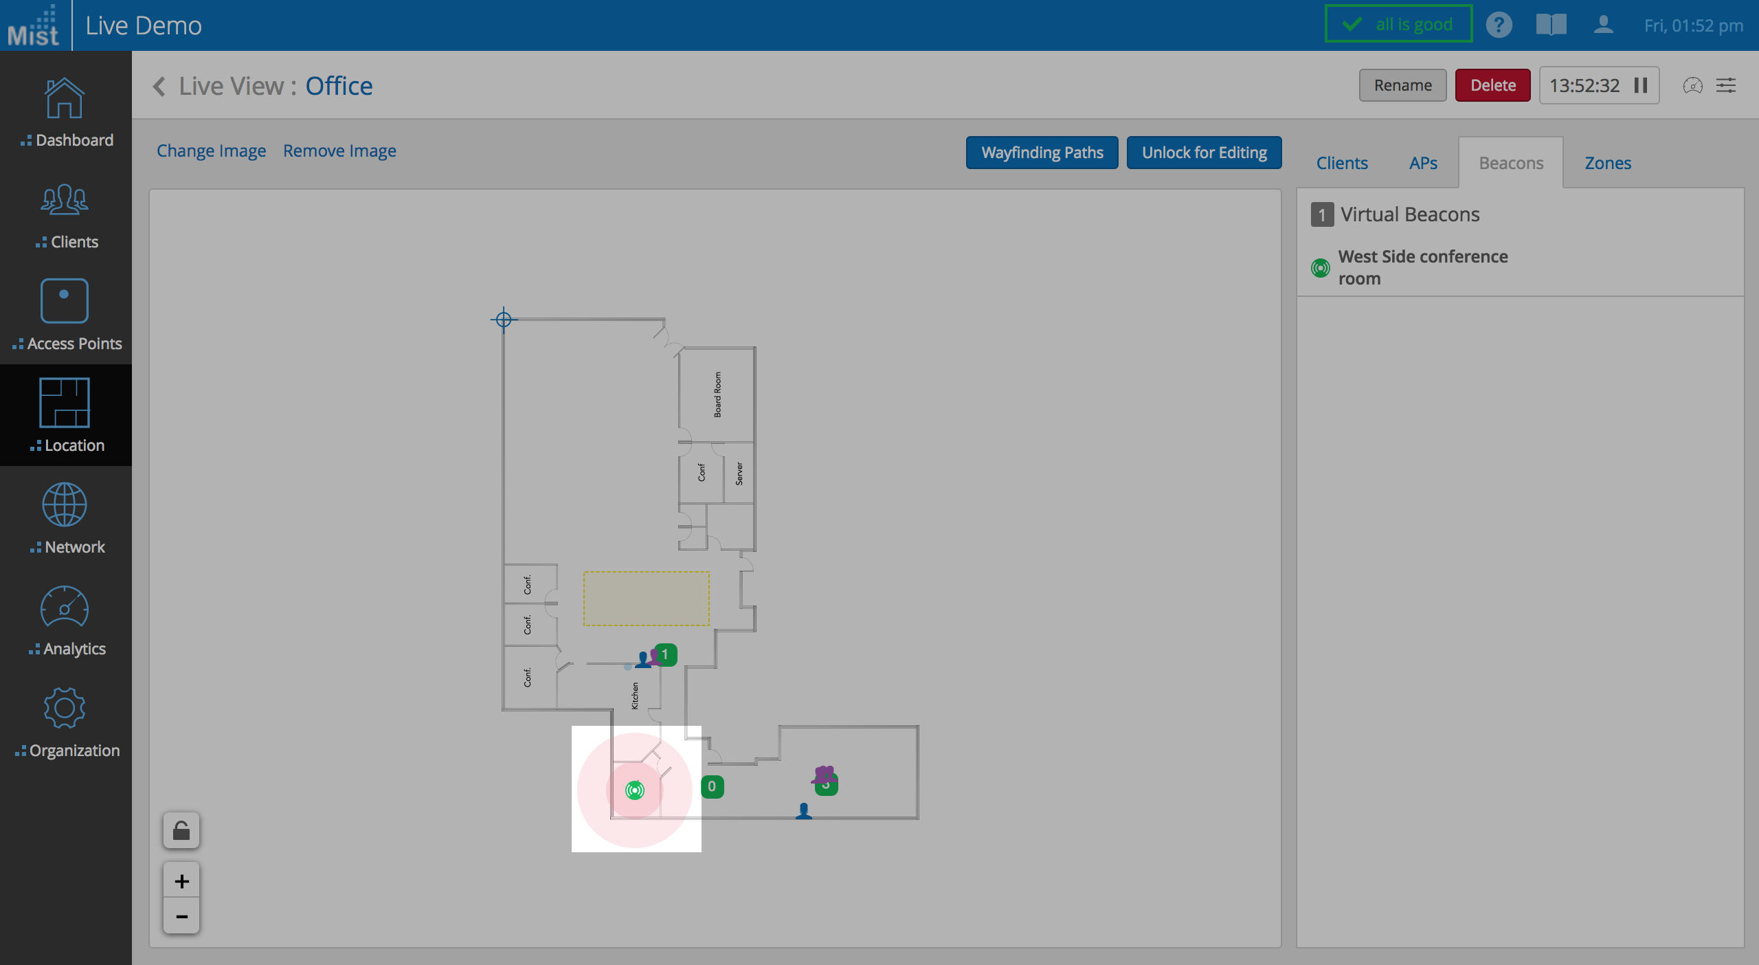Viewport: 1759px width, 965px height.
Task: Select the West Side conference room beacon
Action: tap(1422, 267)
